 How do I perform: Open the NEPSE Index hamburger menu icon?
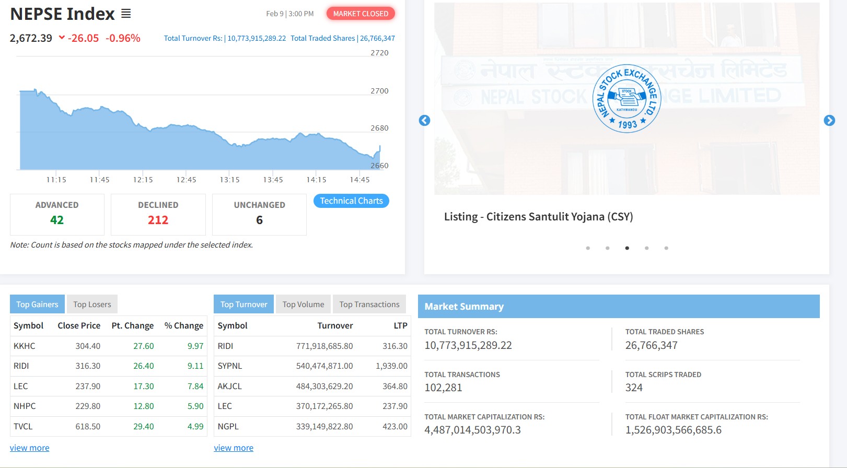click(126, 14)
